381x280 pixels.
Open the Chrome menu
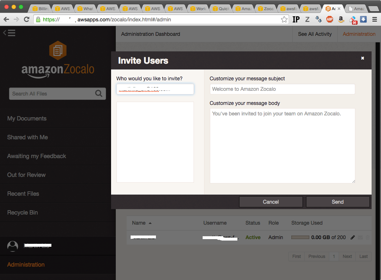tap(375, 20)
